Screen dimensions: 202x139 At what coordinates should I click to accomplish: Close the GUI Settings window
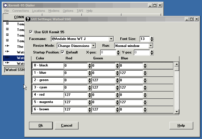tap(197, 19)
